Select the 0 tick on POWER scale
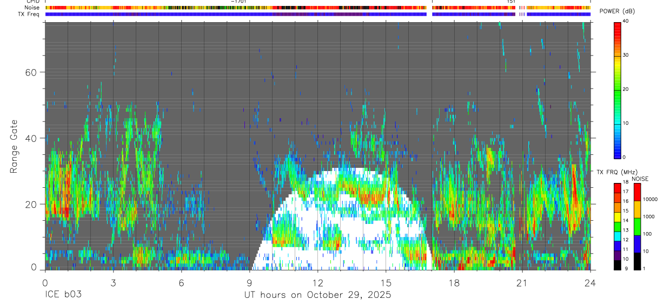Screen dimensions: 664x306 coord(624,157)
